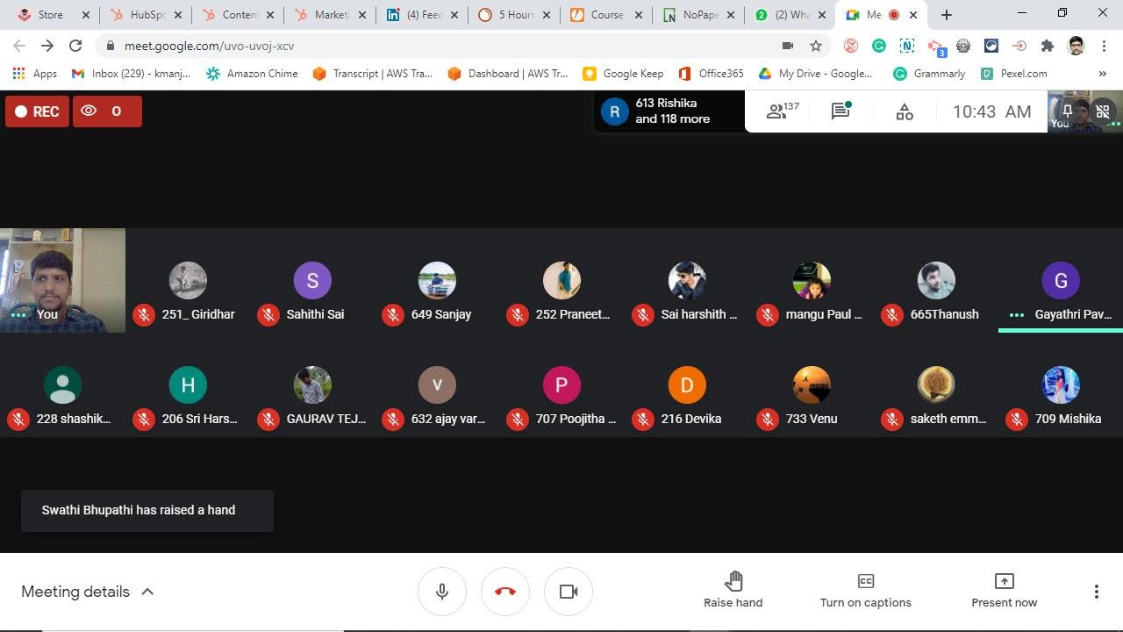Click the muted mic icon beside 251_ Giridhar
Viewport: 1123px width, 632px height.
pos(143,314)
